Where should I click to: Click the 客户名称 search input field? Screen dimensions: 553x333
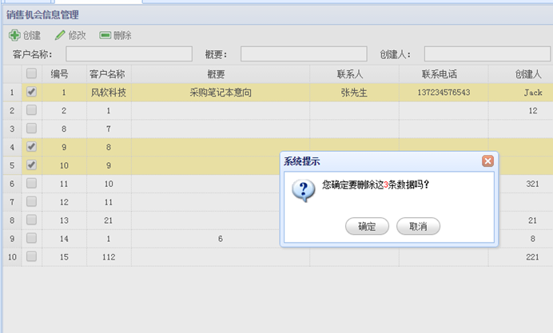pyautogui.click(x=129, y=54)
